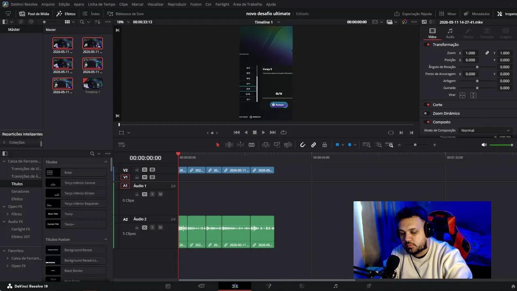517x291 pixels.
Task: Expand the Filtros tree item
Action: coord(7,214)
